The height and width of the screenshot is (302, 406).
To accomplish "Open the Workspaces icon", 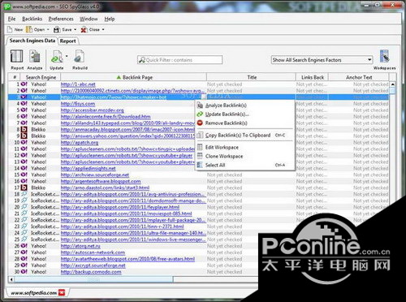I will (x=384, y=56).
